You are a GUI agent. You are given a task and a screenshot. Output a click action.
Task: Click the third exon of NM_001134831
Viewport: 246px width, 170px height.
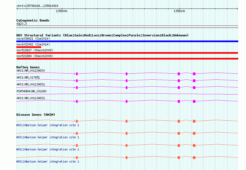pos(179,88)
